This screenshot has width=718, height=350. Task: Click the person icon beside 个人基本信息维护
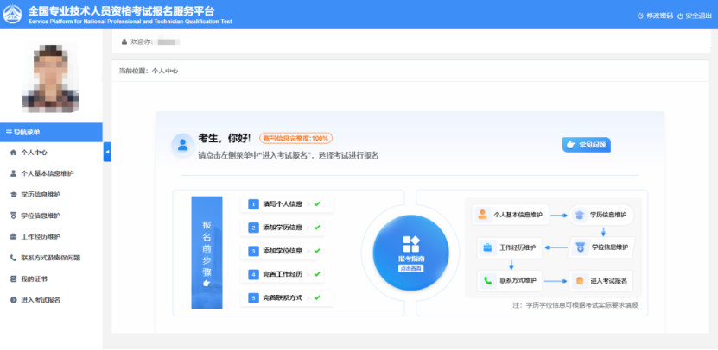point(13,173)
